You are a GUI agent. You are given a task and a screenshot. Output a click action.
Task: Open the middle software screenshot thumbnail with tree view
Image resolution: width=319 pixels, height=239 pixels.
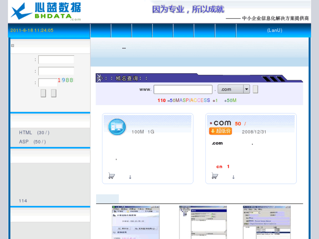[x=203, y=222]
